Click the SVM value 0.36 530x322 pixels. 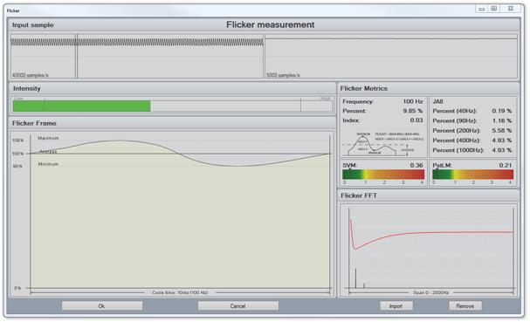point(416,165)
